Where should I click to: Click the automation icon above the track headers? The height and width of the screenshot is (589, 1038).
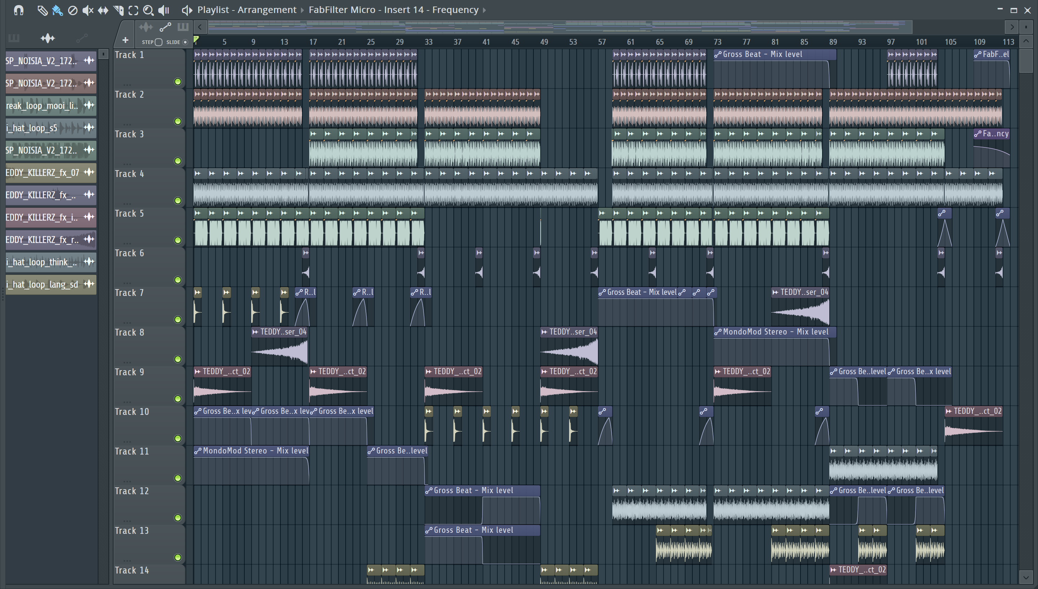pyautogui.click(x=165, y=27)
